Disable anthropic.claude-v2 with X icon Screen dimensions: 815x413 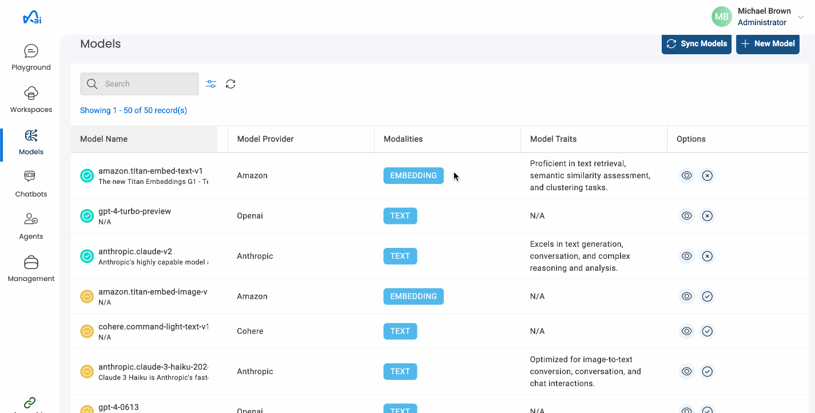(x=707, y=256)
